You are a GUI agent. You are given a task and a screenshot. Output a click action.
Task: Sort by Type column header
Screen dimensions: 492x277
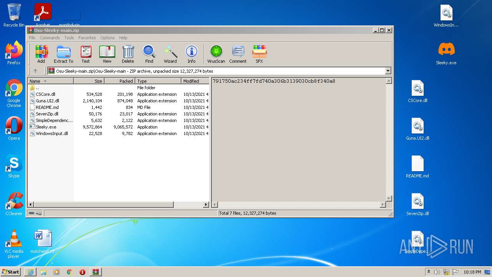pos(158,81)
